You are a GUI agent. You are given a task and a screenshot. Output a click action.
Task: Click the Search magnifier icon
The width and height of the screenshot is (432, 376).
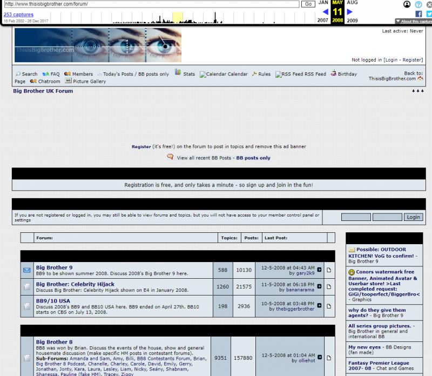point(18,74)
